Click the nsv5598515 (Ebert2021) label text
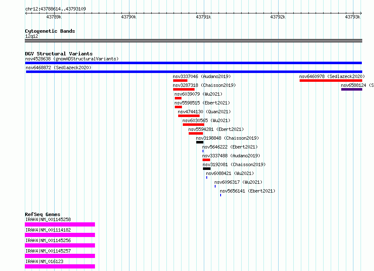 [202, 103]
